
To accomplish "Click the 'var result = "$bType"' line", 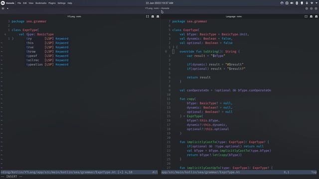I will (x=206, y=56).
